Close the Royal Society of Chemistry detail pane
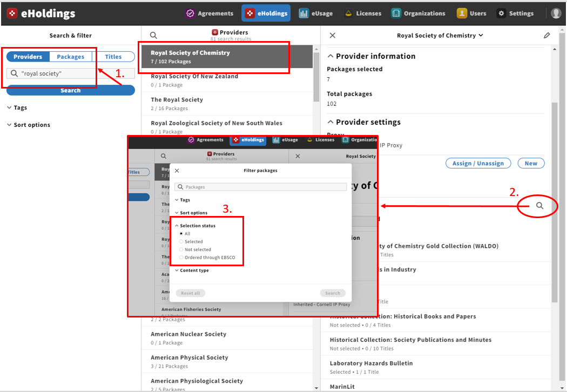The height and width of the screenshot is (392, 567). 333,36
